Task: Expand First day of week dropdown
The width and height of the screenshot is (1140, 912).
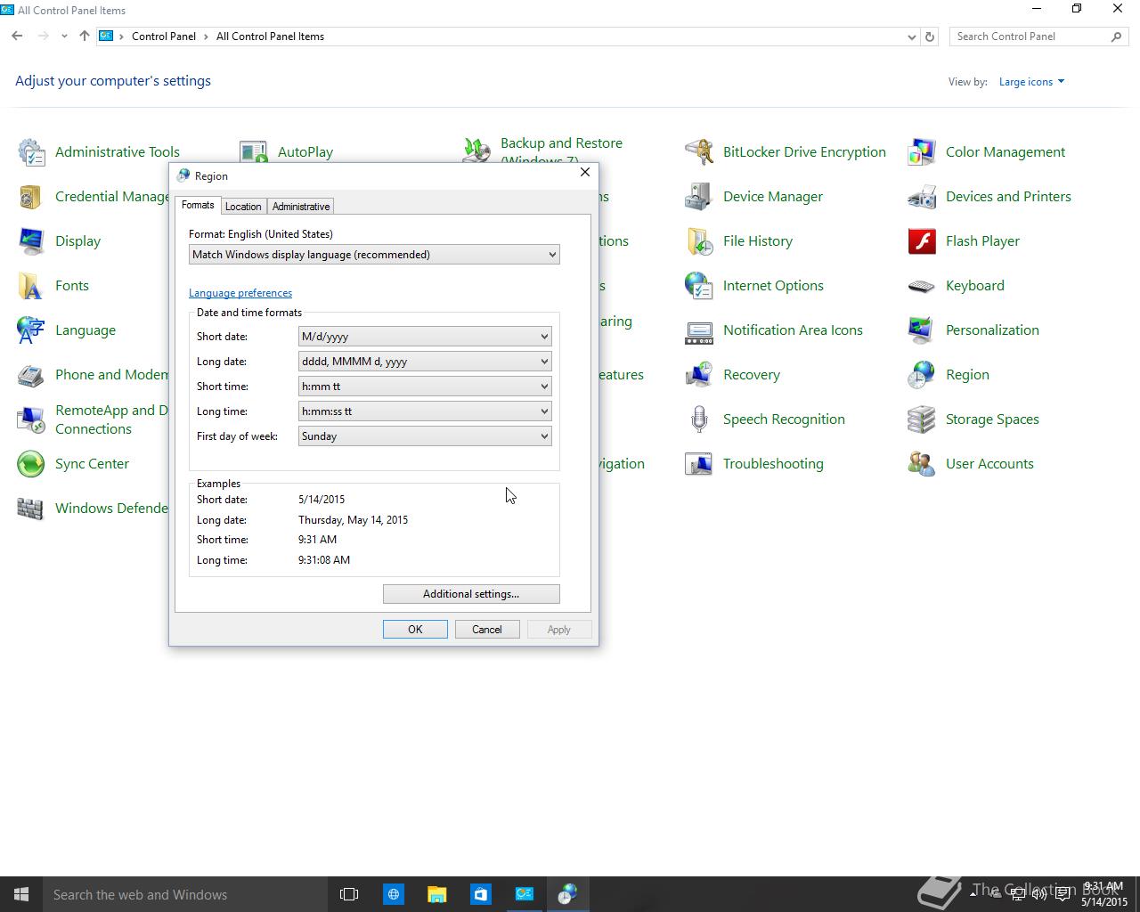Action: click(x=425, y=436)
